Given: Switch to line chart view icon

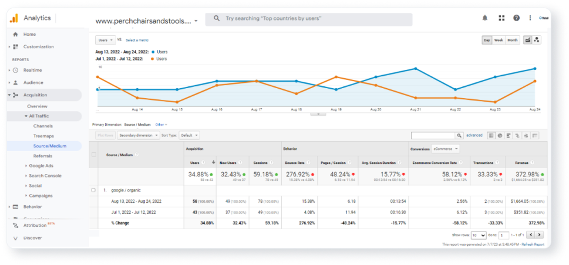Looking at the screenshot, I should (x=527, y=40).
